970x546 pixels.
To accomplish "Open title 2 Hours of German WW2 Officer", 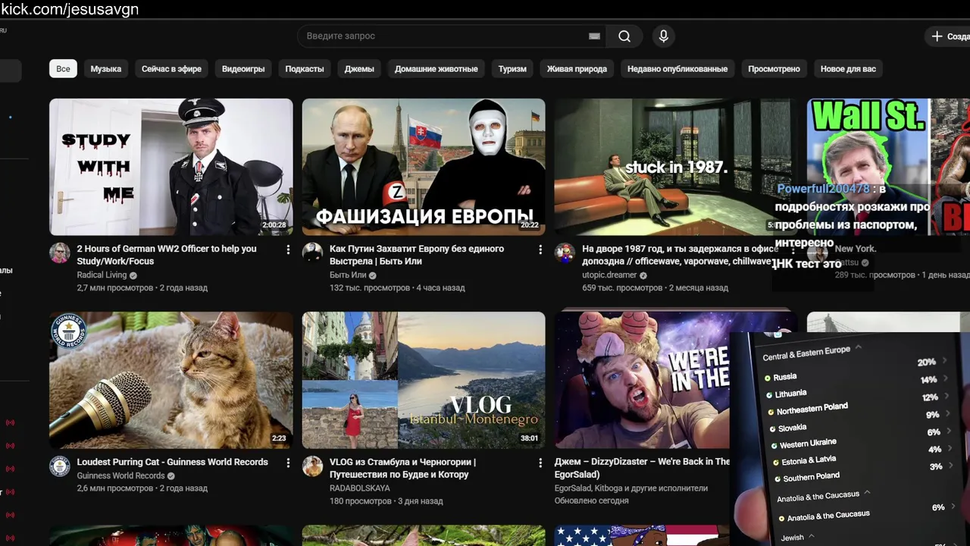I will [167, 255].
